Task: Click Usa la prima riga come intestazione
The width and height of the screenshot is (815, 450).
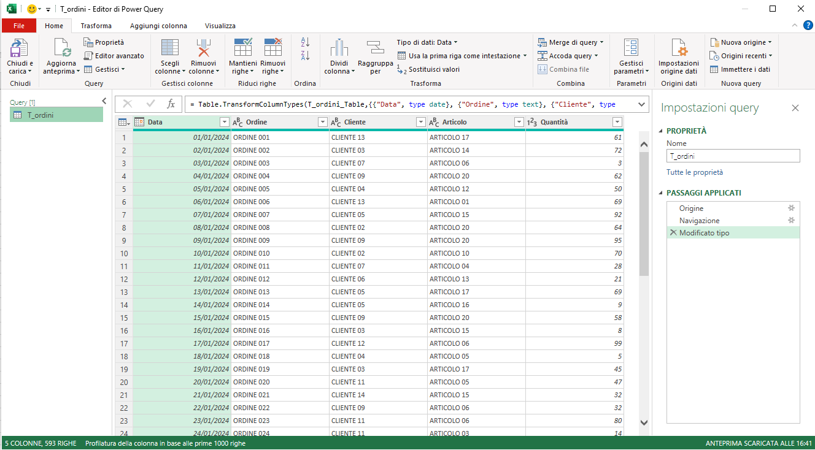Action: pos(462,56)
